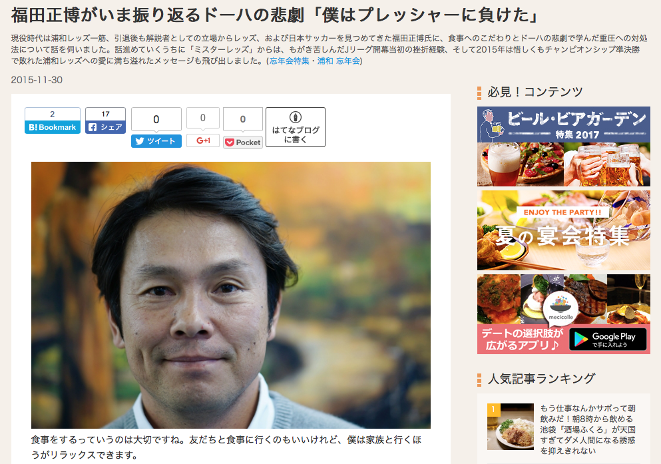Tweet the article with ツイート button
The width and height of the screenshot is (661, 464).
156,141
